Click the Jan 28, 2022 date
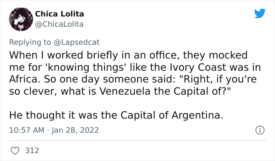The width and height of the screenshot is (275, 161). point(75,130)
